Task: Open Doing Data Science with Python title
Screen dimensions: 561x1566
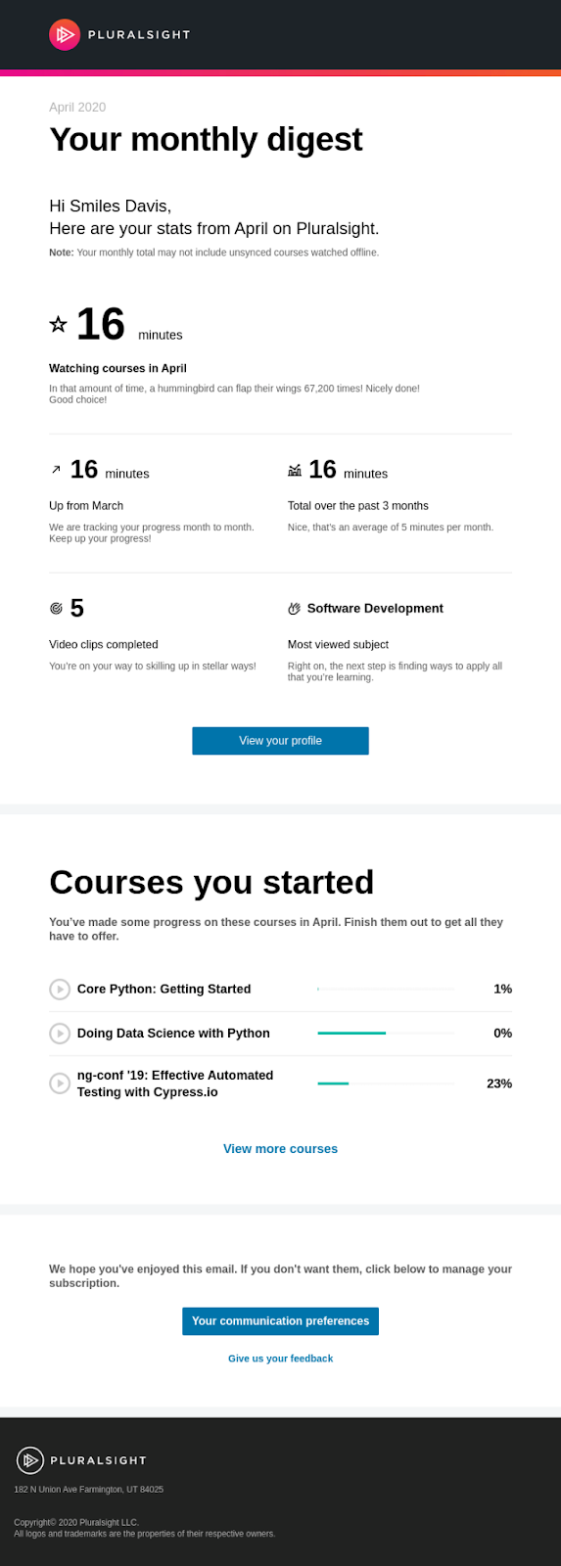Action: (x=173, y=1034)
